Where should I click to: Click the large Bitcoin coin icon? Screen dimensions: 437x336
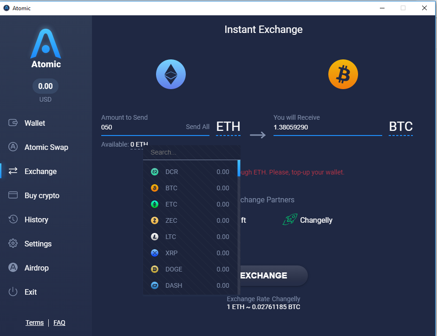point(343,74)
